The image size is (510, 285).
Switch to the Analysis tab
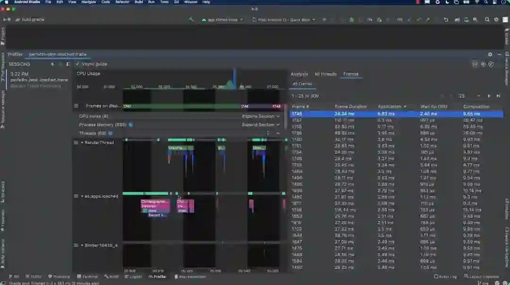[x=299, y=74]
